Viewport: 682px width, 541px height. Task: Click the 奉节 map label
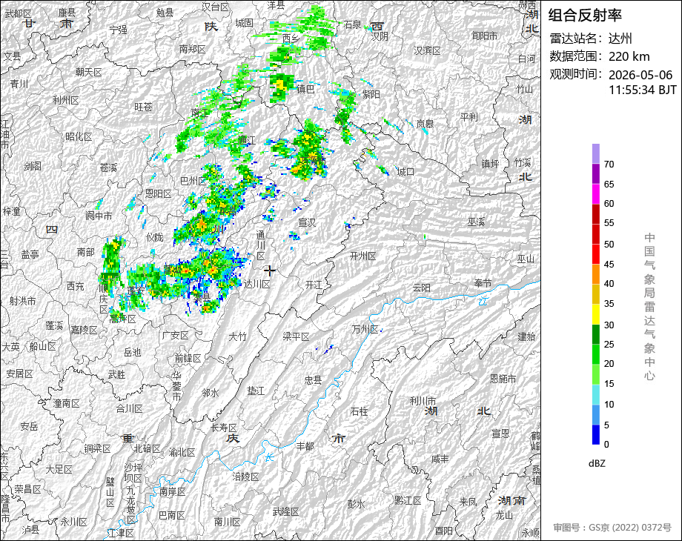(483, 283)
